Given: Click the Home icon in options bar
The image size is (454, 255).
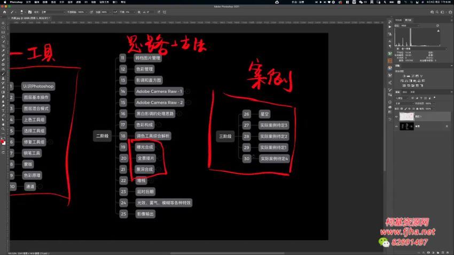Looking at the screenshot, I should (x=4, y=12).
